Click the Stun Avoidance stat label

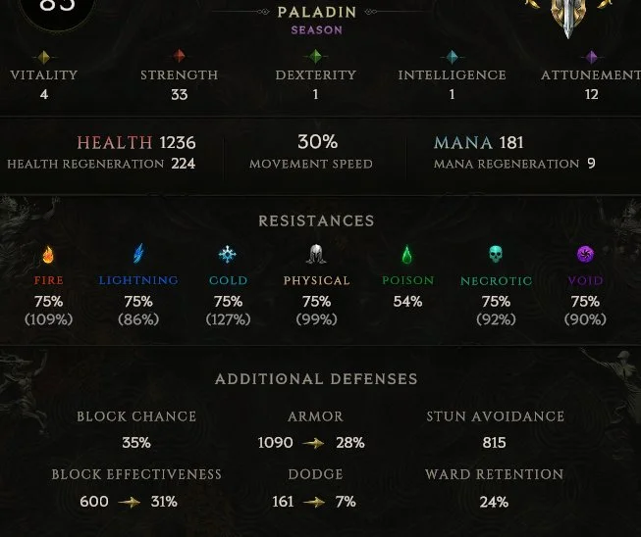click(495, 417)
